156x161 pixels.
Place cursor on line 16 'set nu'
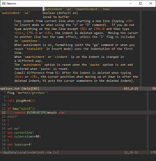[x=13, y=129]
